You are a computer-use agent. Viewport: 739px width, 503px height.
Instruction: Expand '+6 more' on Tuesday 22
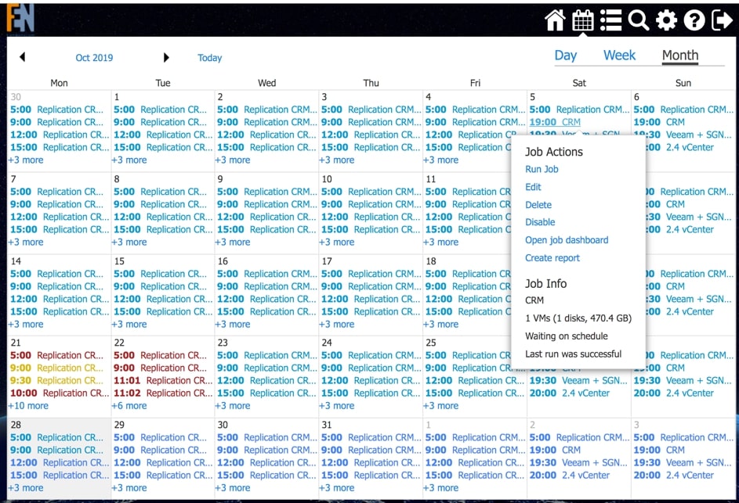[129, 406]
